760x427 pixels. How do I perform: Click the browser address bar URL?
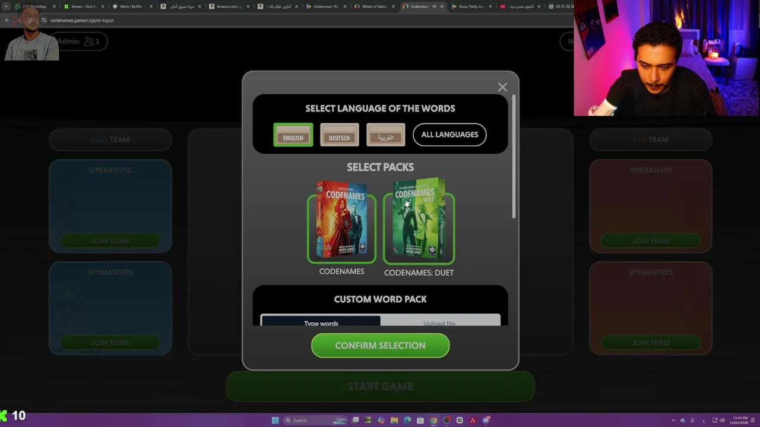click(x=82, y=20)
